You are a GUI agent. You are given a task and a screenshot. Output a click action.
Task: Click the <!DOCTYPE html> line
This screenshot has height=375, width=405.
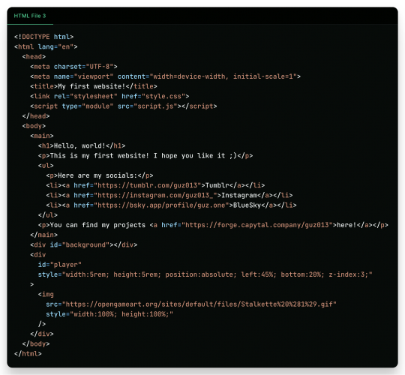click(x=44, y=37)
